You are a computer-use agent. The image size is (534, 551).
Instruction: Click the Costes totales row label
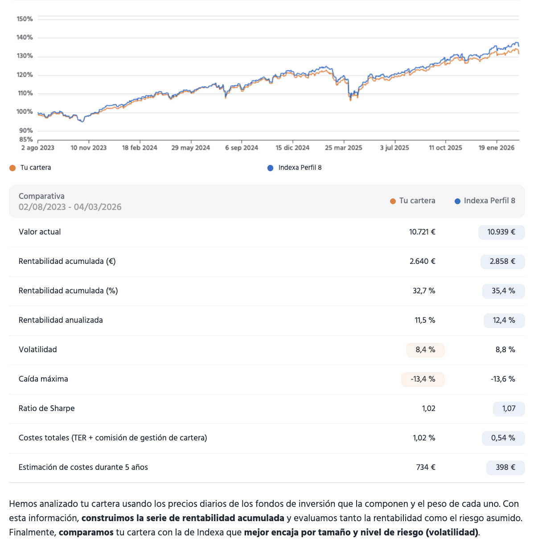pos(113,438)
